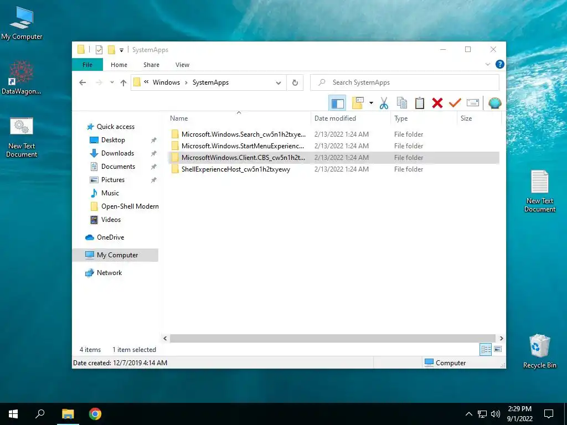
Task: Click the File Explorer taskbar icon
Action: (x=68, y=414)
